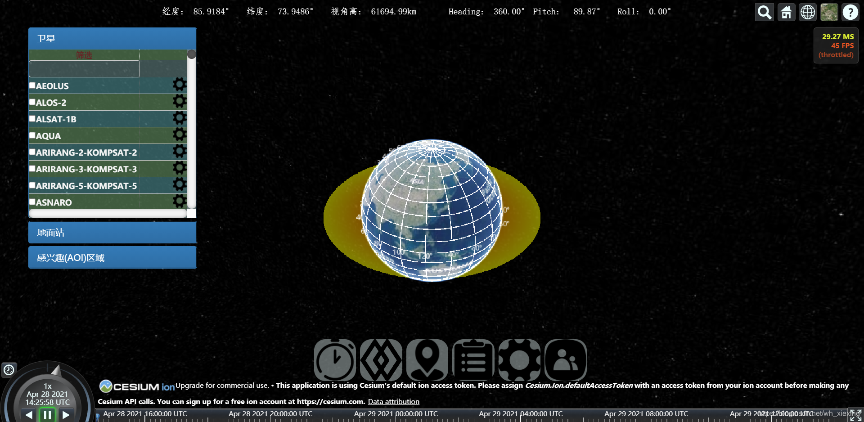The width and height of the screenshot is (864, 422).
Task: Enable ARIRANG-3-KOMPSAT-3 checkbox
Action: (x=32, y=168)
